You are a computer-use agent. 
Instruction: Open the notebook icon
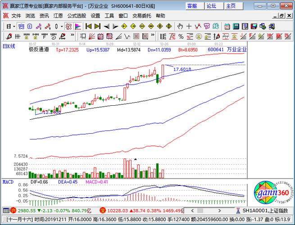(x=245, y=27)
